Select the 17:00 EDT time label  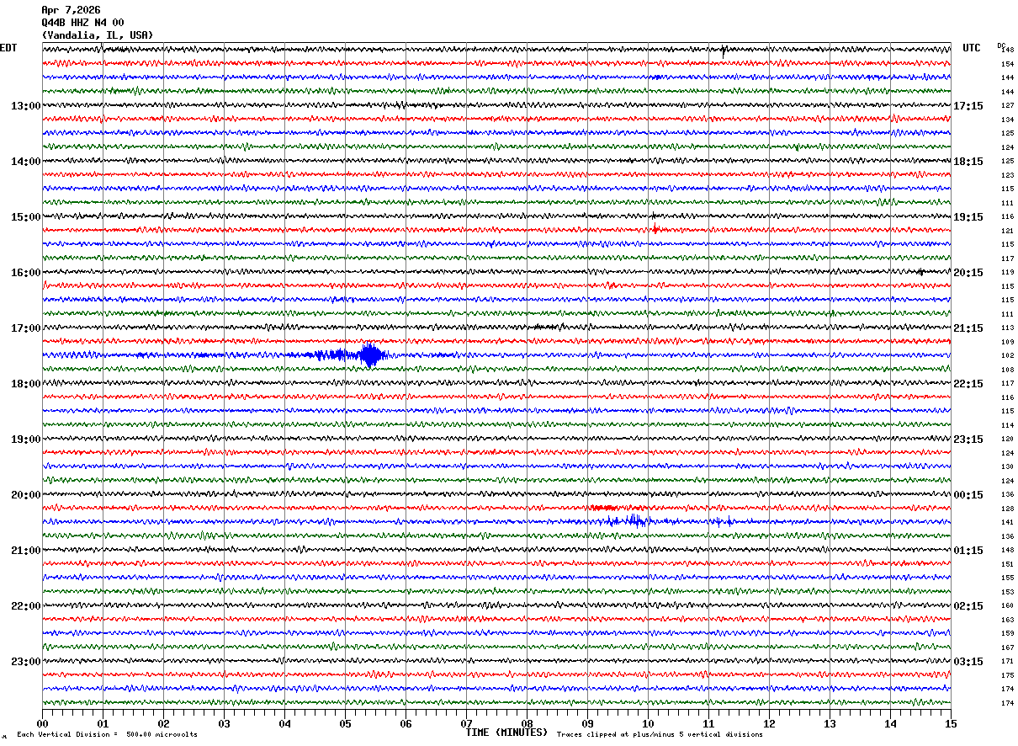[x=25, y=328]
